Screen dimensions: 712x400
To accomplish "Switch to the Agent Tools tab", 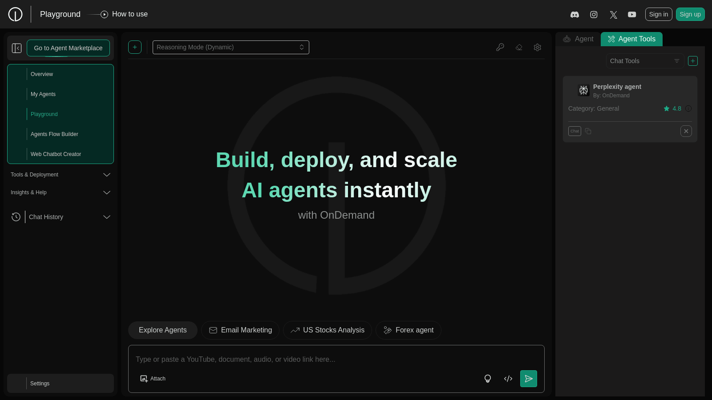I will (631, 39).
